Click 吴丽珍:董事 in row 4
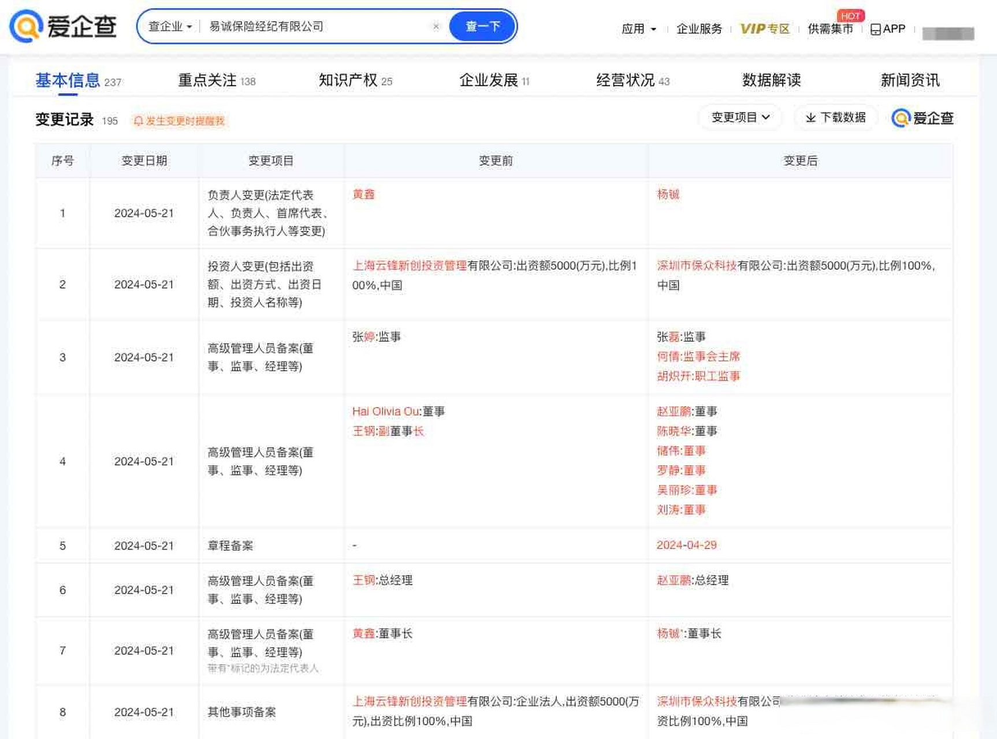997x739 pixels. [687, 490]
